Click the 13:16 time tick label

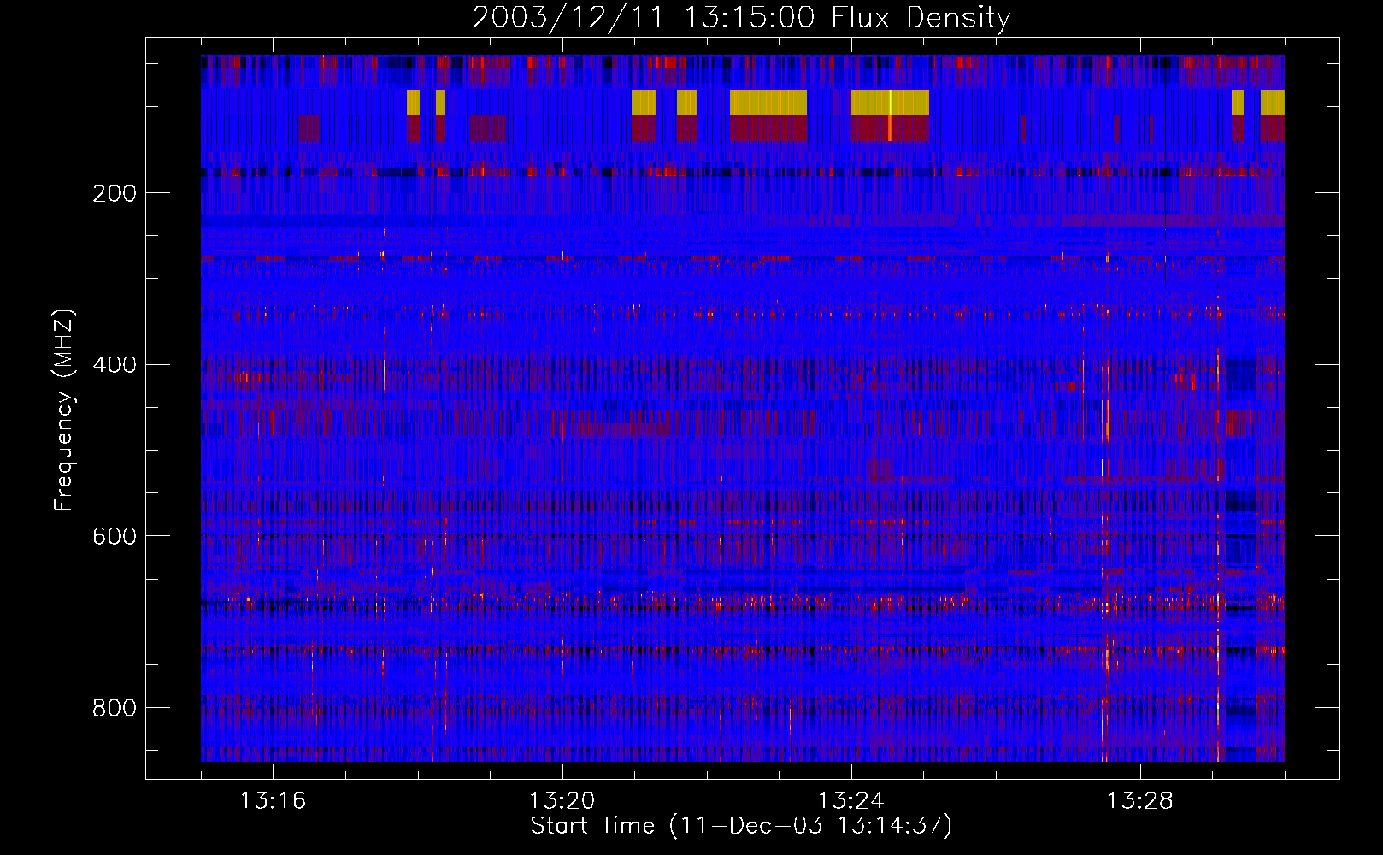[x=273, y=800]
